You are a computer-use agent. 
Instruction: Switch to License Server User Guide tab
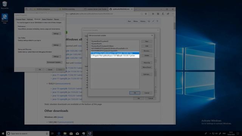(96, 9)
